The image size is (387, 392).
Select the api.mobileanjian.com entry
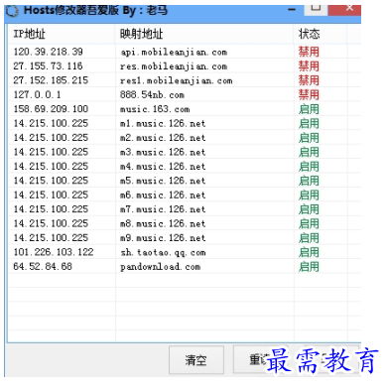[174, 53]
